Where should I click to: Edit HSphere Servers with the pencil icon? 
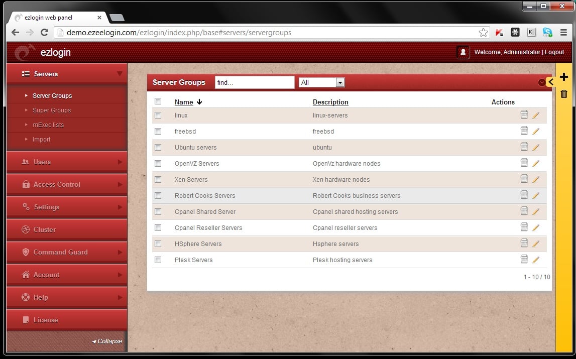tap(536, 244)
